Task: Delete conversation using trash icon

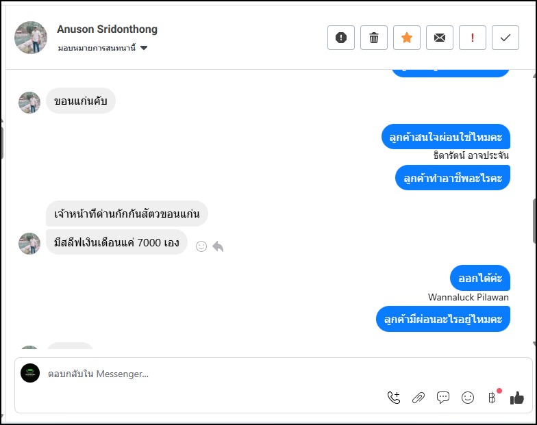Action: click(x=374, y=38)
